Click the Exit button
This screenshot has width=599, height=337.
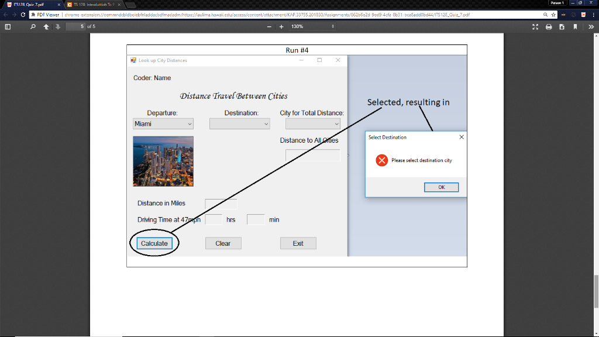[298, 243]
